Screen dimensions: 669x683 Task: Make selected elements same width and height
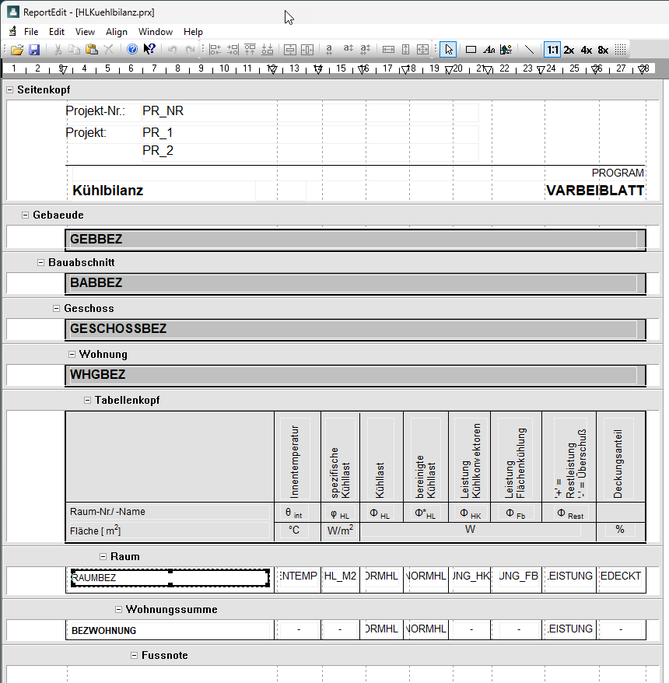[422, 50]
